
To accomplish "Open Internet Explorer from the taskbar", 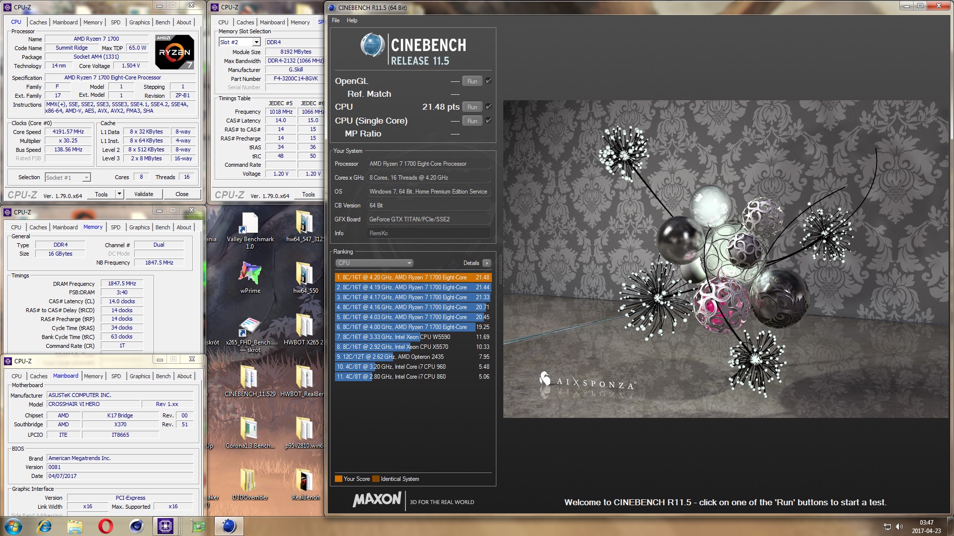I will pyautogui.click(x=44, y=526).
